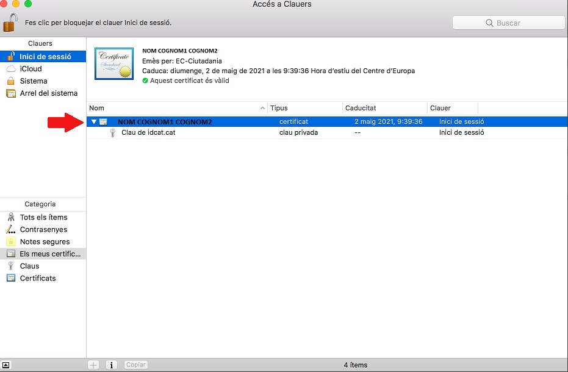Click the large certificate thumbnail image
This screenshot has width=568, height=372.
pos(114,63)
